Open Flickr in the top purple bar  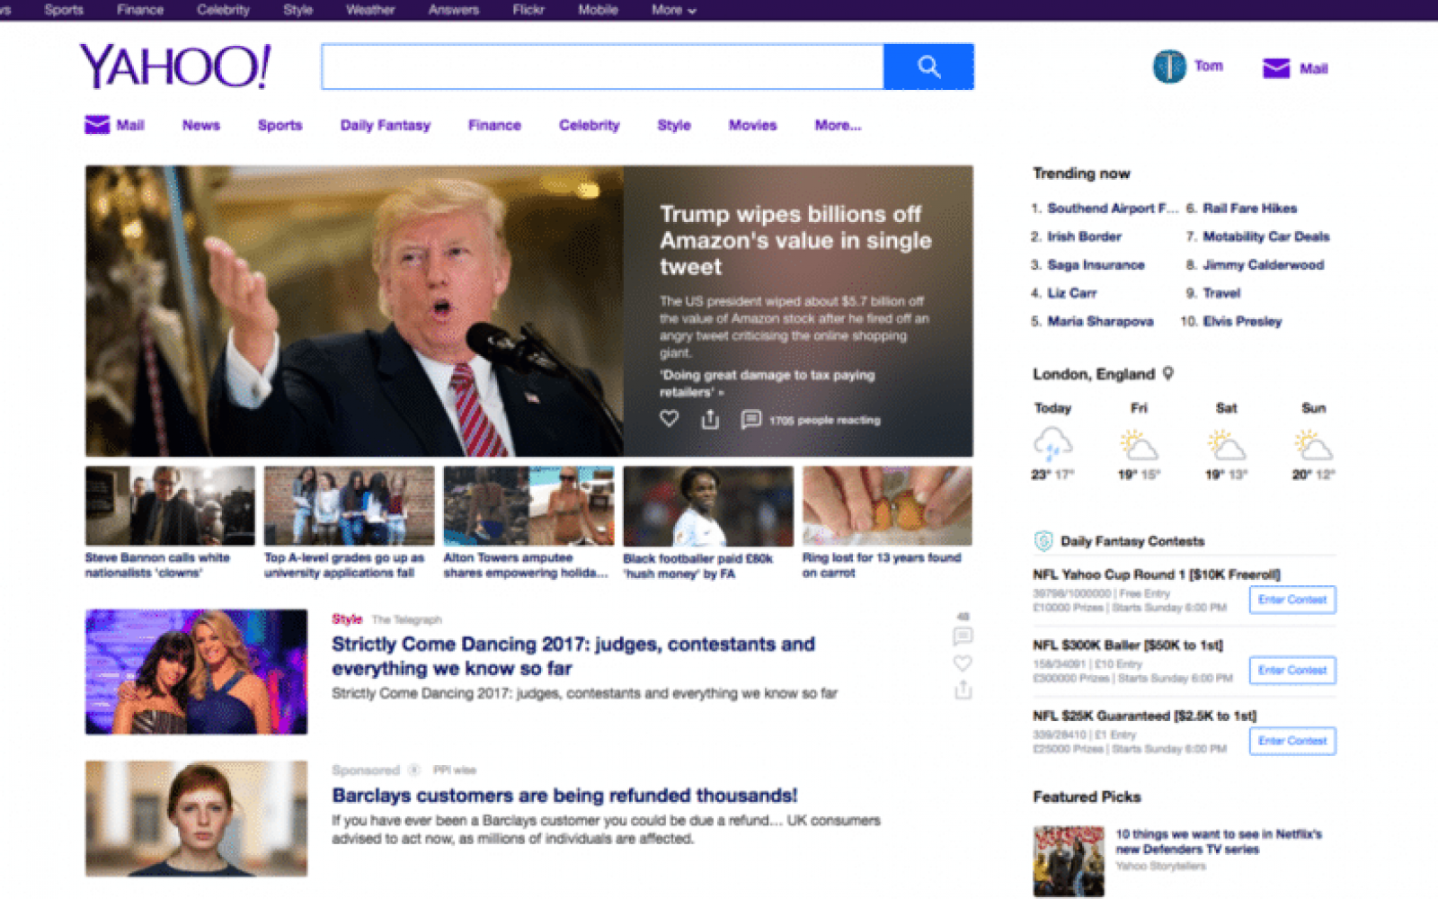528,10
